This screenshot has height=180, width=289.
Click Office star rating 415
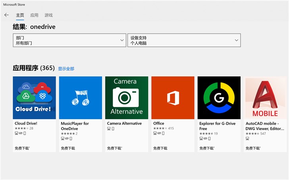pyautogui.click(x=164, y=129)
